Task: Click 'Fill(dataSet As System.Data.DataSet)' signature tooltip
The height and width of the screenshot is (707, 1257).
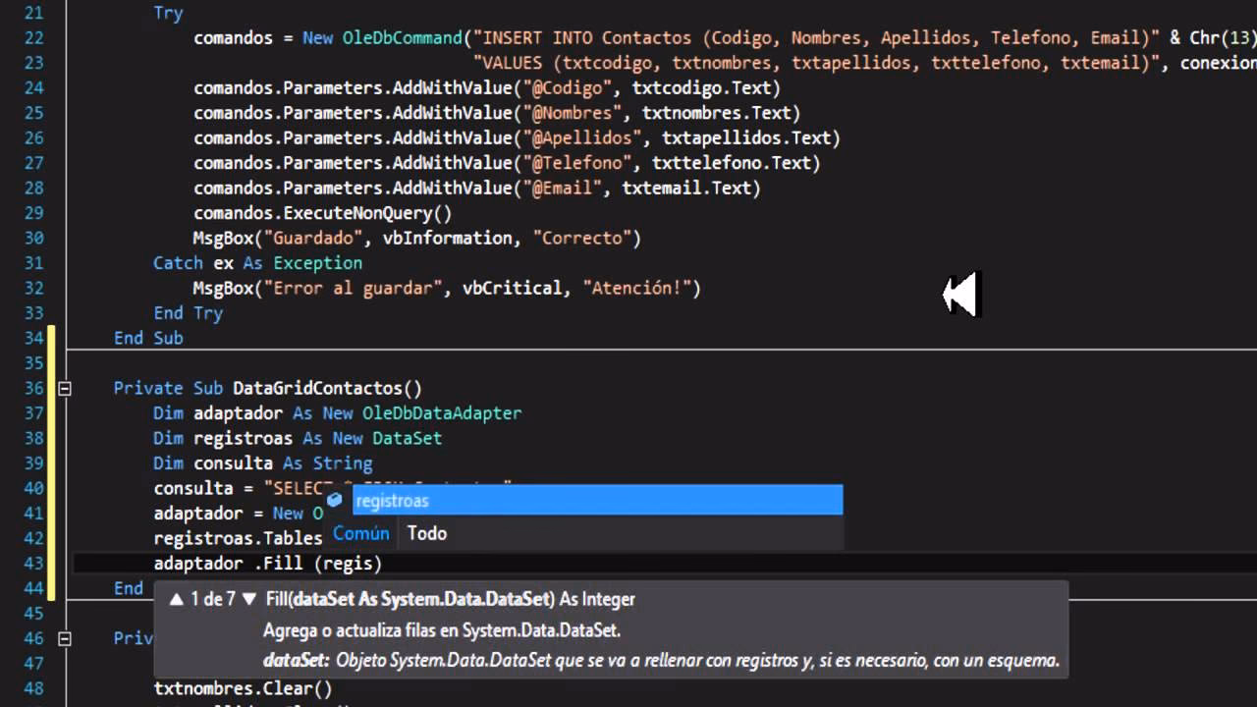Action: [410, 599]
